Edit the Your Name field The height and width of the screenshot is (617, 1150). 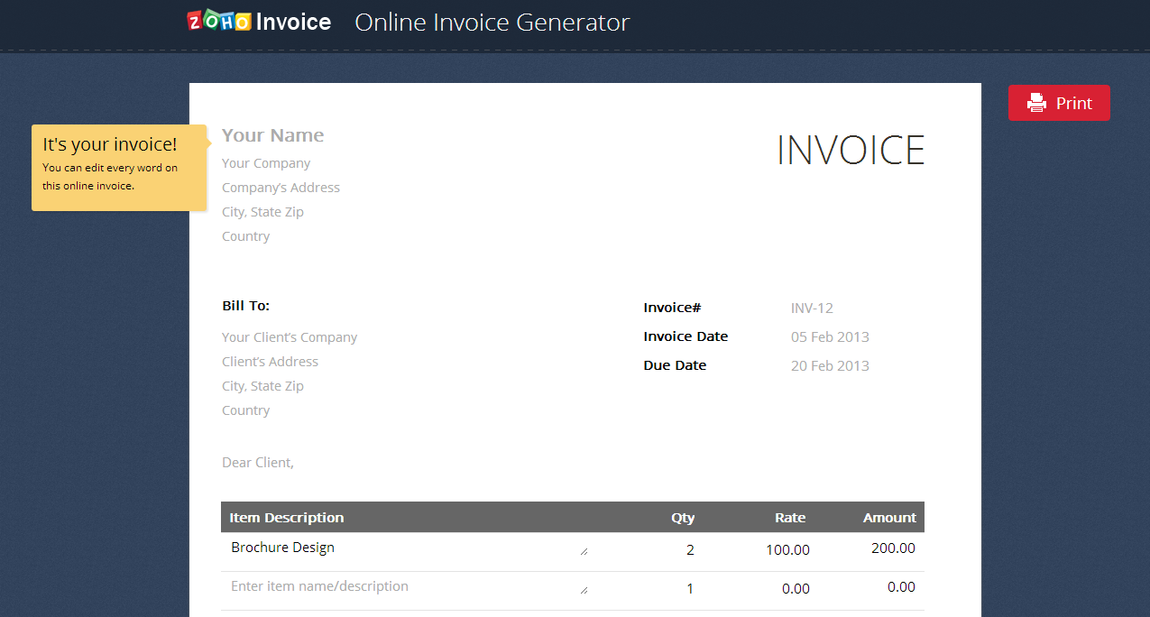[272, 135]
